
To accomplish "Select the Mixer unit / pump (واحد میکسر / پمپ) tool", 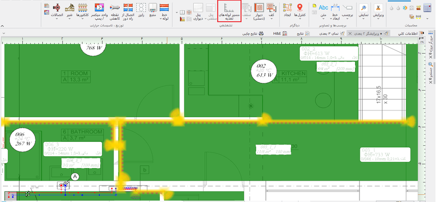I will [98, 11].
